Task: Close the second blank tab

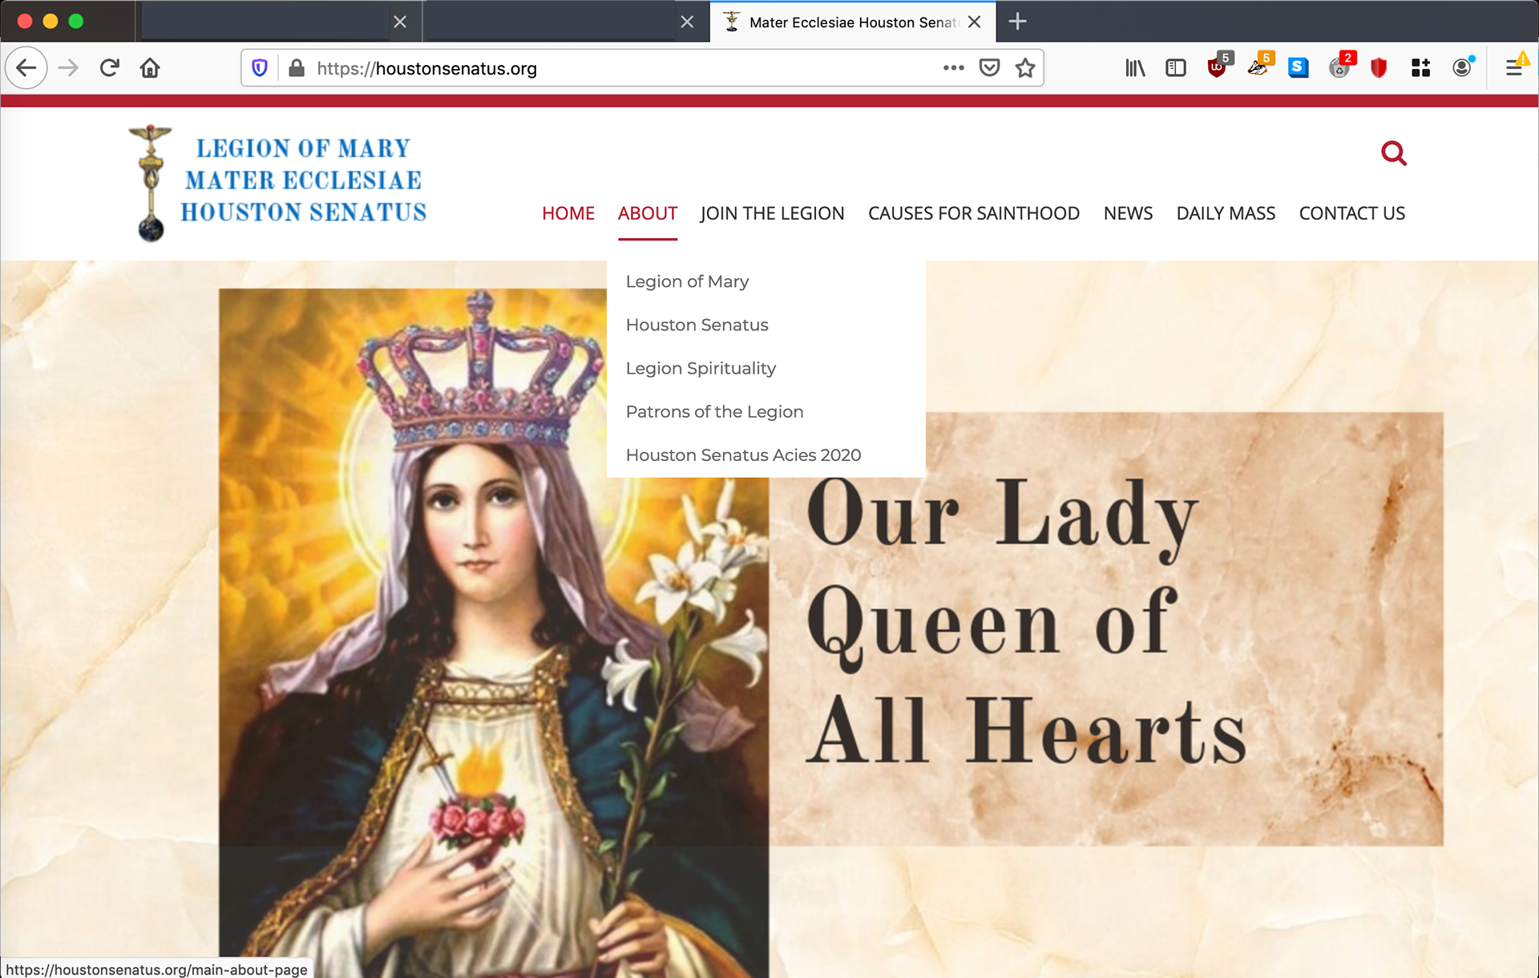Action: click(x=687, y=22)
